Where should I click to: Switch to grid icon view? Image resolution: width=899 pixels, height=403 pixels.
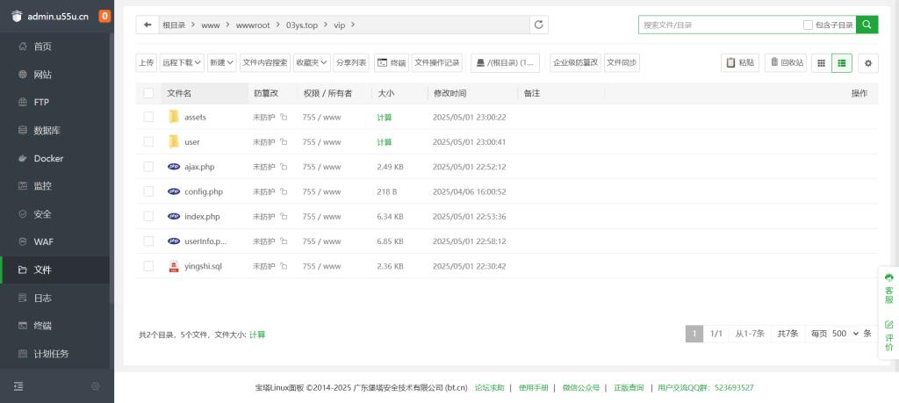820,62
